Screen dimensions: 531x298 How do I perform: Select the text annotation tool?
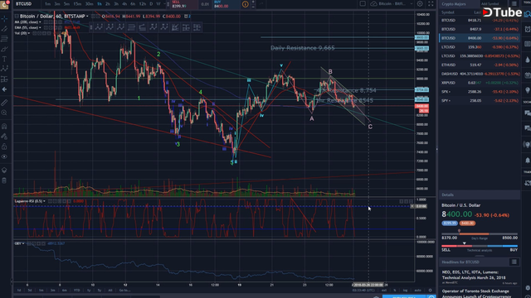tap(4, 59)
